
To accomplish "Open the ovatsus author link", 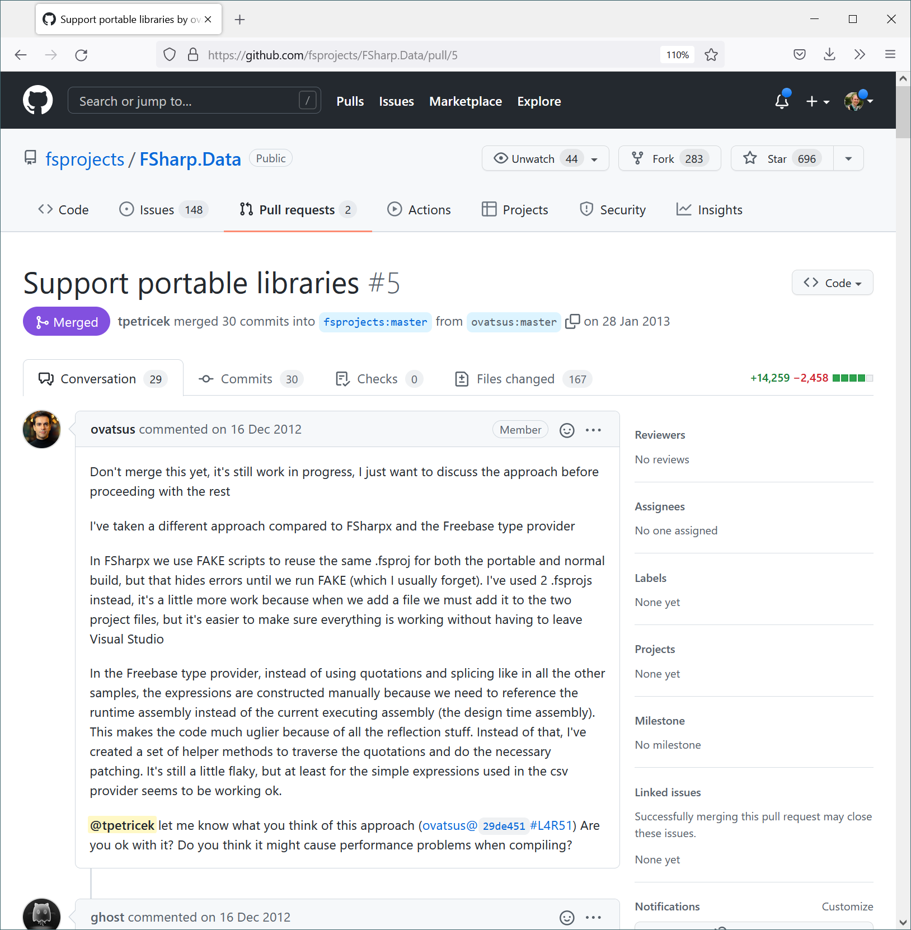I will tap(113, 430).
